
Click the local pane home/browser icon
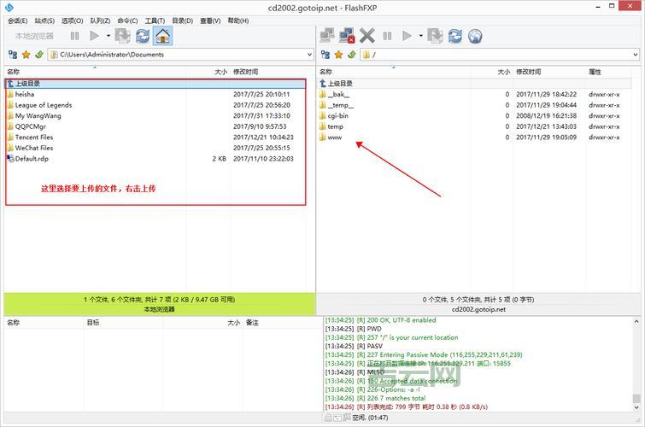click(163, 36)
